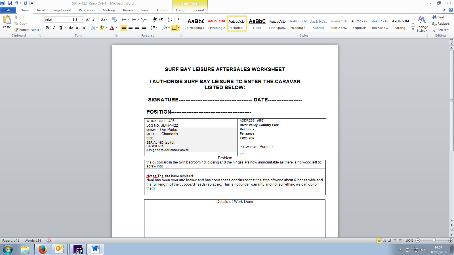
Task: Toggle italic formatting
Action: 54,28
